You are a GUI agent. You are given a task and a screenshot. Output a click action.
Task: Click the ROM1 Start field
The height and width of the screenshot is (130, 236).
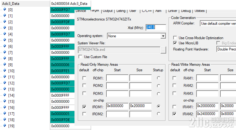click(117, 78)
